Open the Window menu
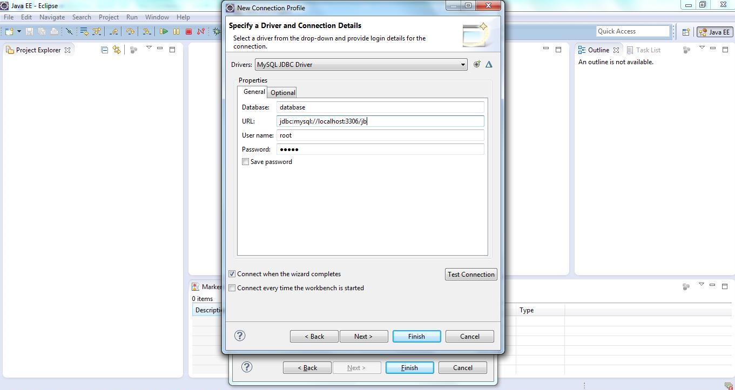Viewport: 735px width, 390px height. pos(157,17)
